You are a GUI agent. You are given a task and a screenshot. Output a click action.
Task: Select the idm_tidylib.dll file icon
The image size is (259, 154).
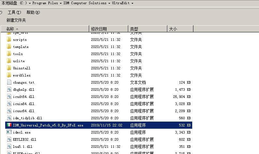(x=9, y=118)
